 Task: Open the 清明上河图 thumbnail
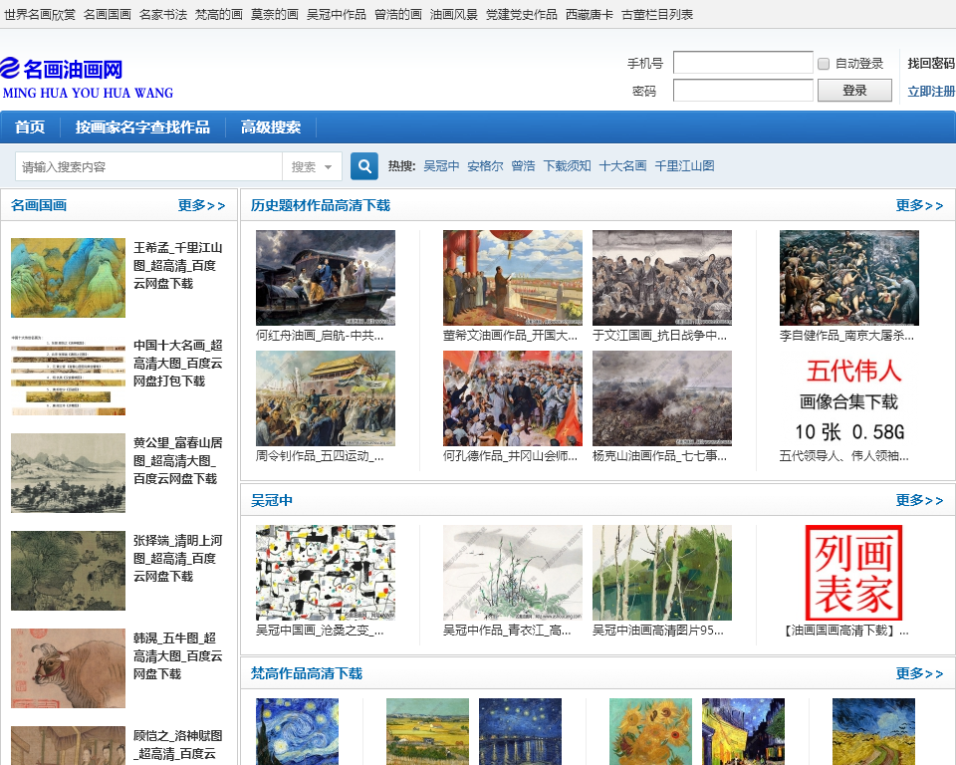tap(69, 571)
